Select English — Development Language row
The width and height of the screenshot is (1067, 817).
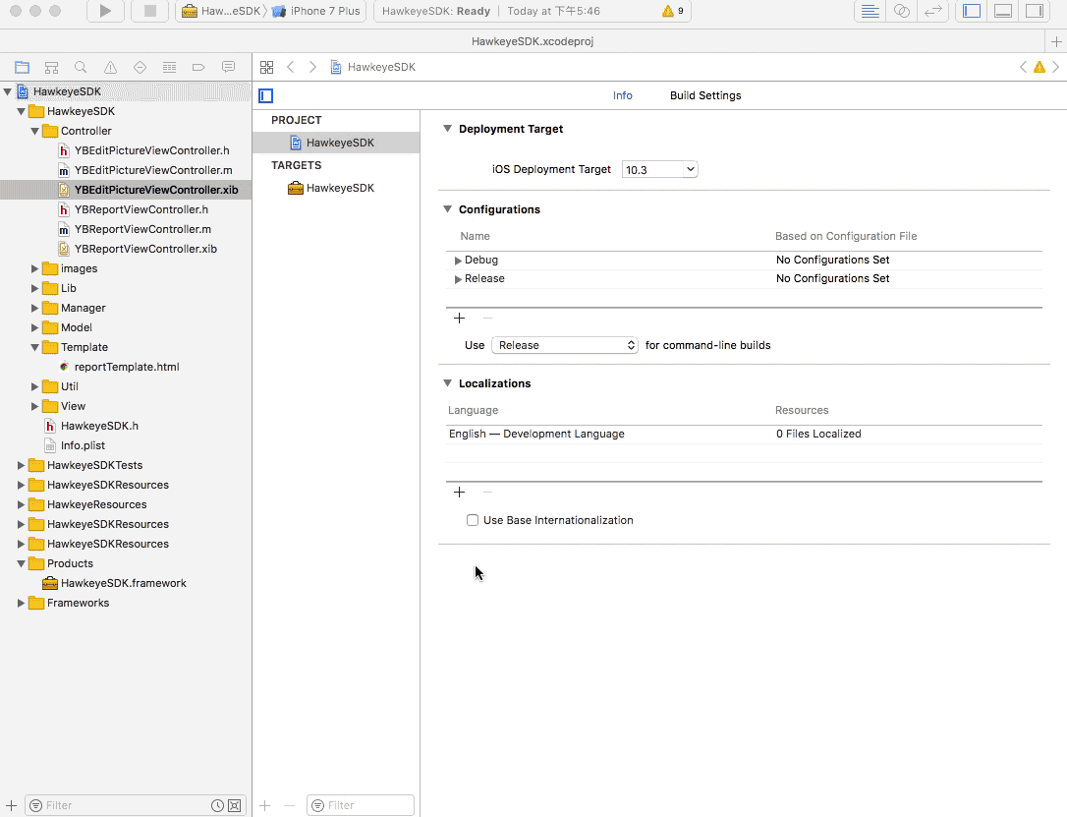tap(744, 435)
